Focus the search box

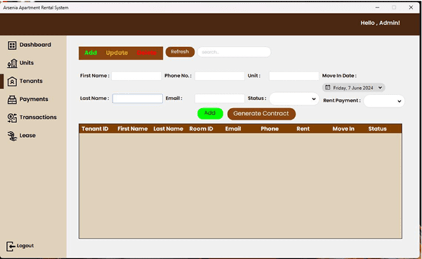click(234, 52)
